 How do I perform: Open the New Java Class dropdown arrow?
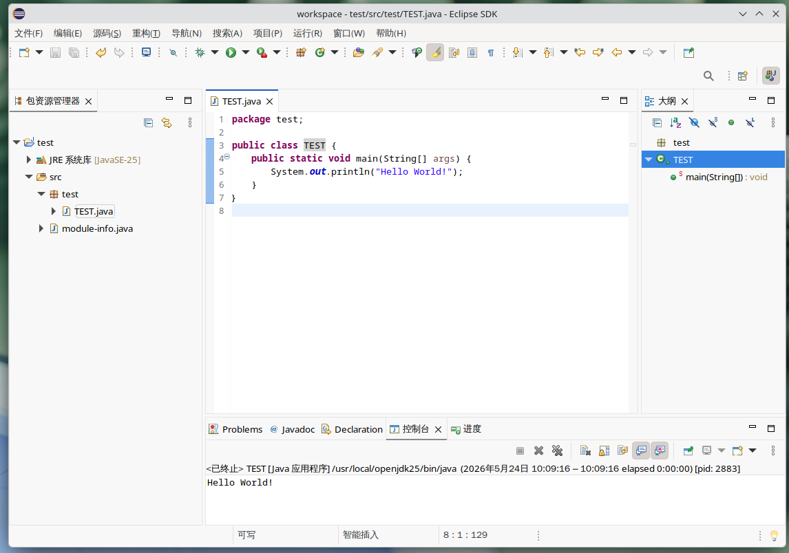tap(335, 52)
